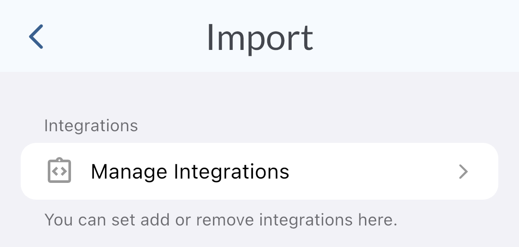Click the gray clipboard icon beside Manage Integrations

(x=59, y=171)
